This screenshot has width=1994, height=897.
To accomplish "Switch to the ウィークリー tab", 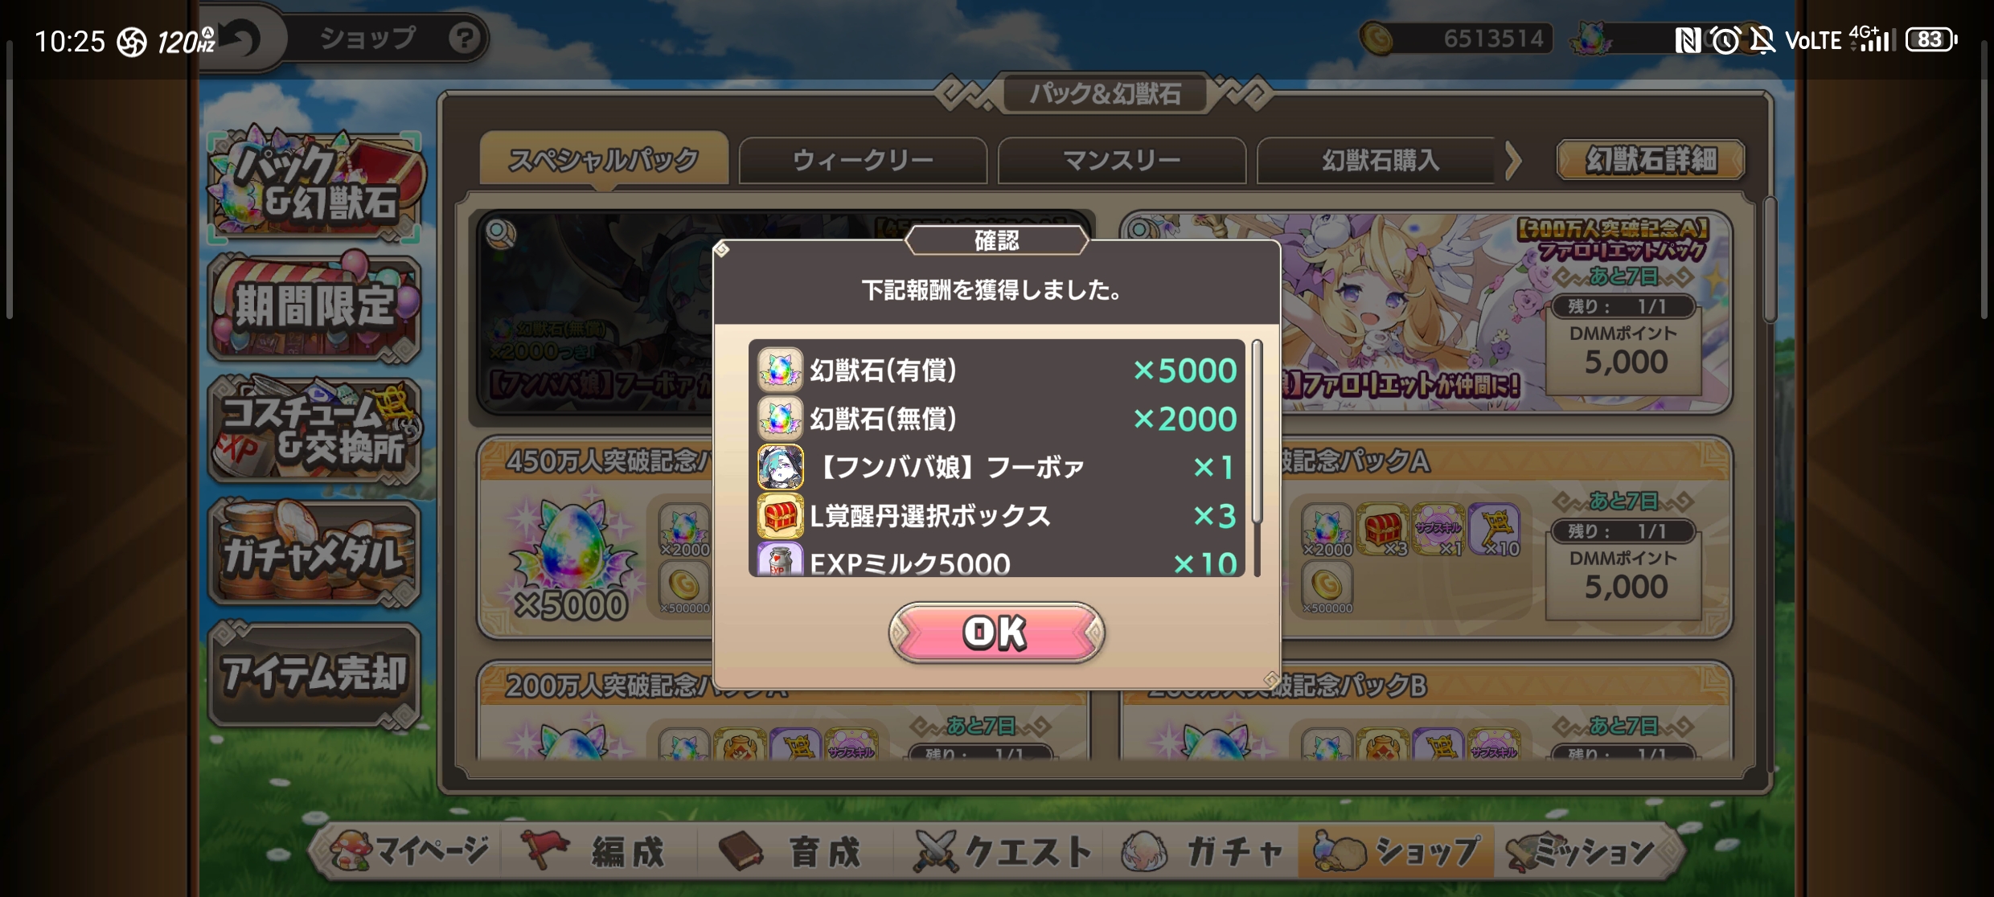I will click(863, 161).
